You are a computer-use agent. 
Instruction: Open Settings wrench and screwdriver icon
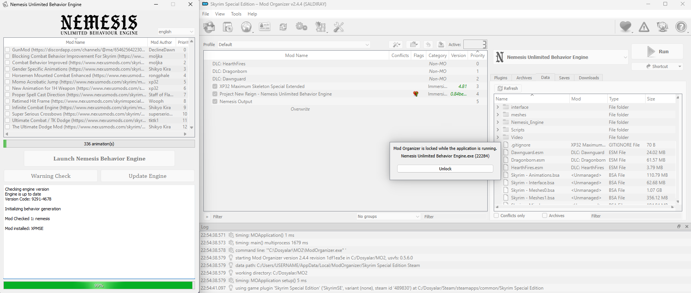pos(339,27)
